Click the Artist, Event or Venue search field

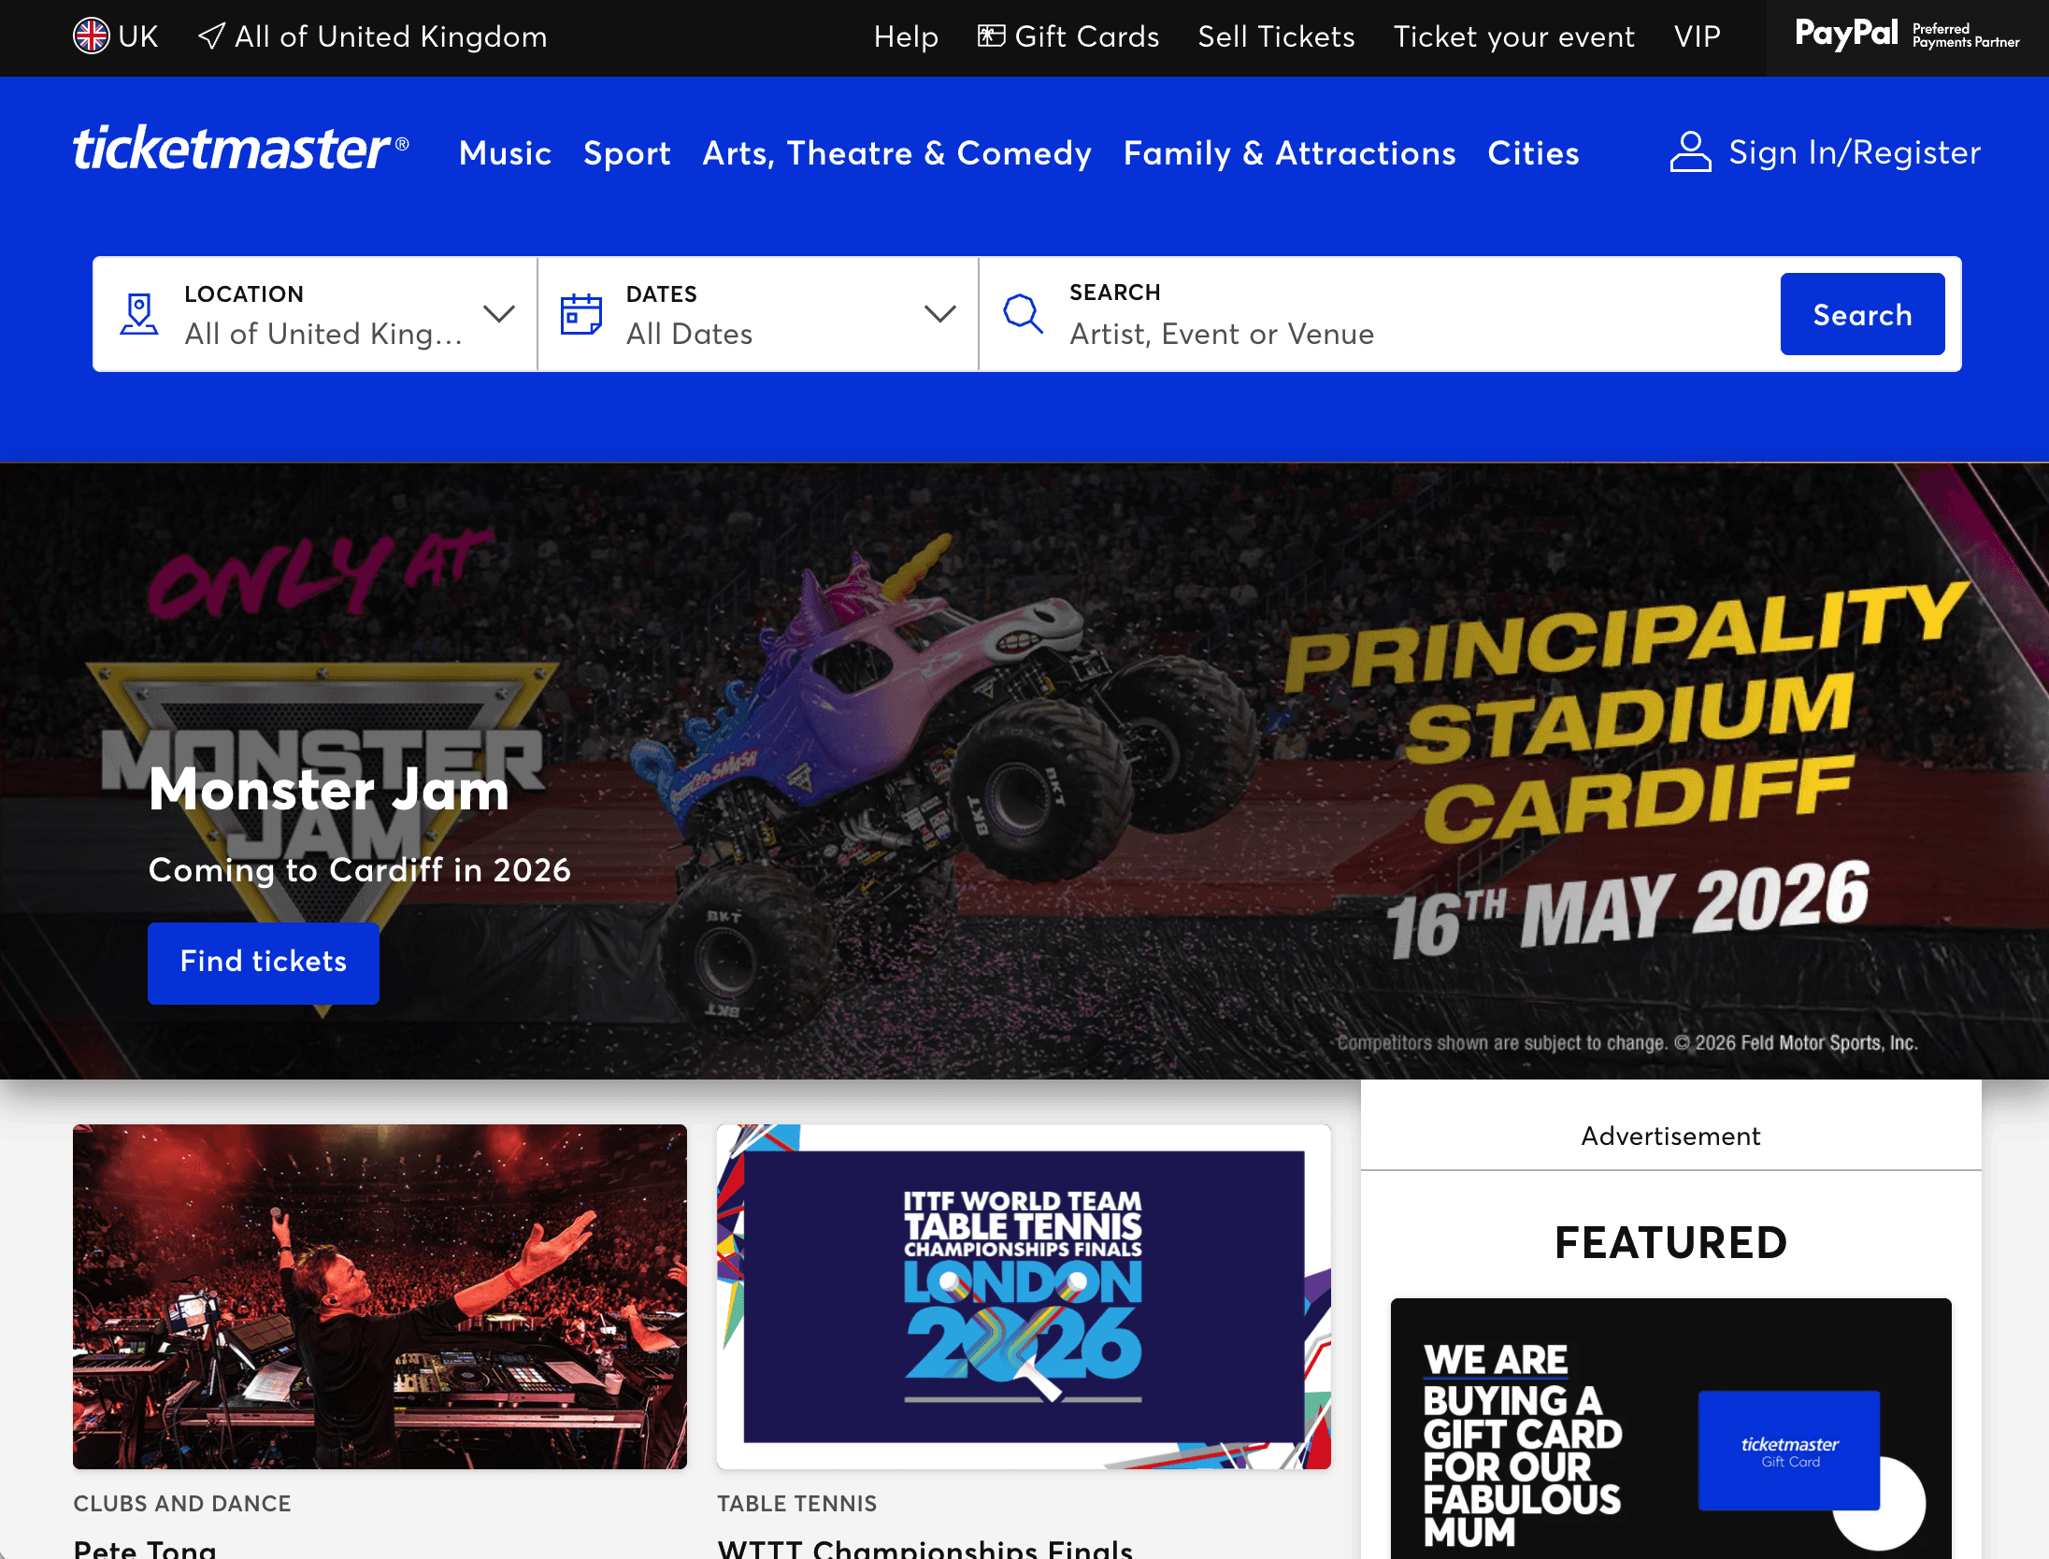pyautogui.click(x=1379, y=314)
